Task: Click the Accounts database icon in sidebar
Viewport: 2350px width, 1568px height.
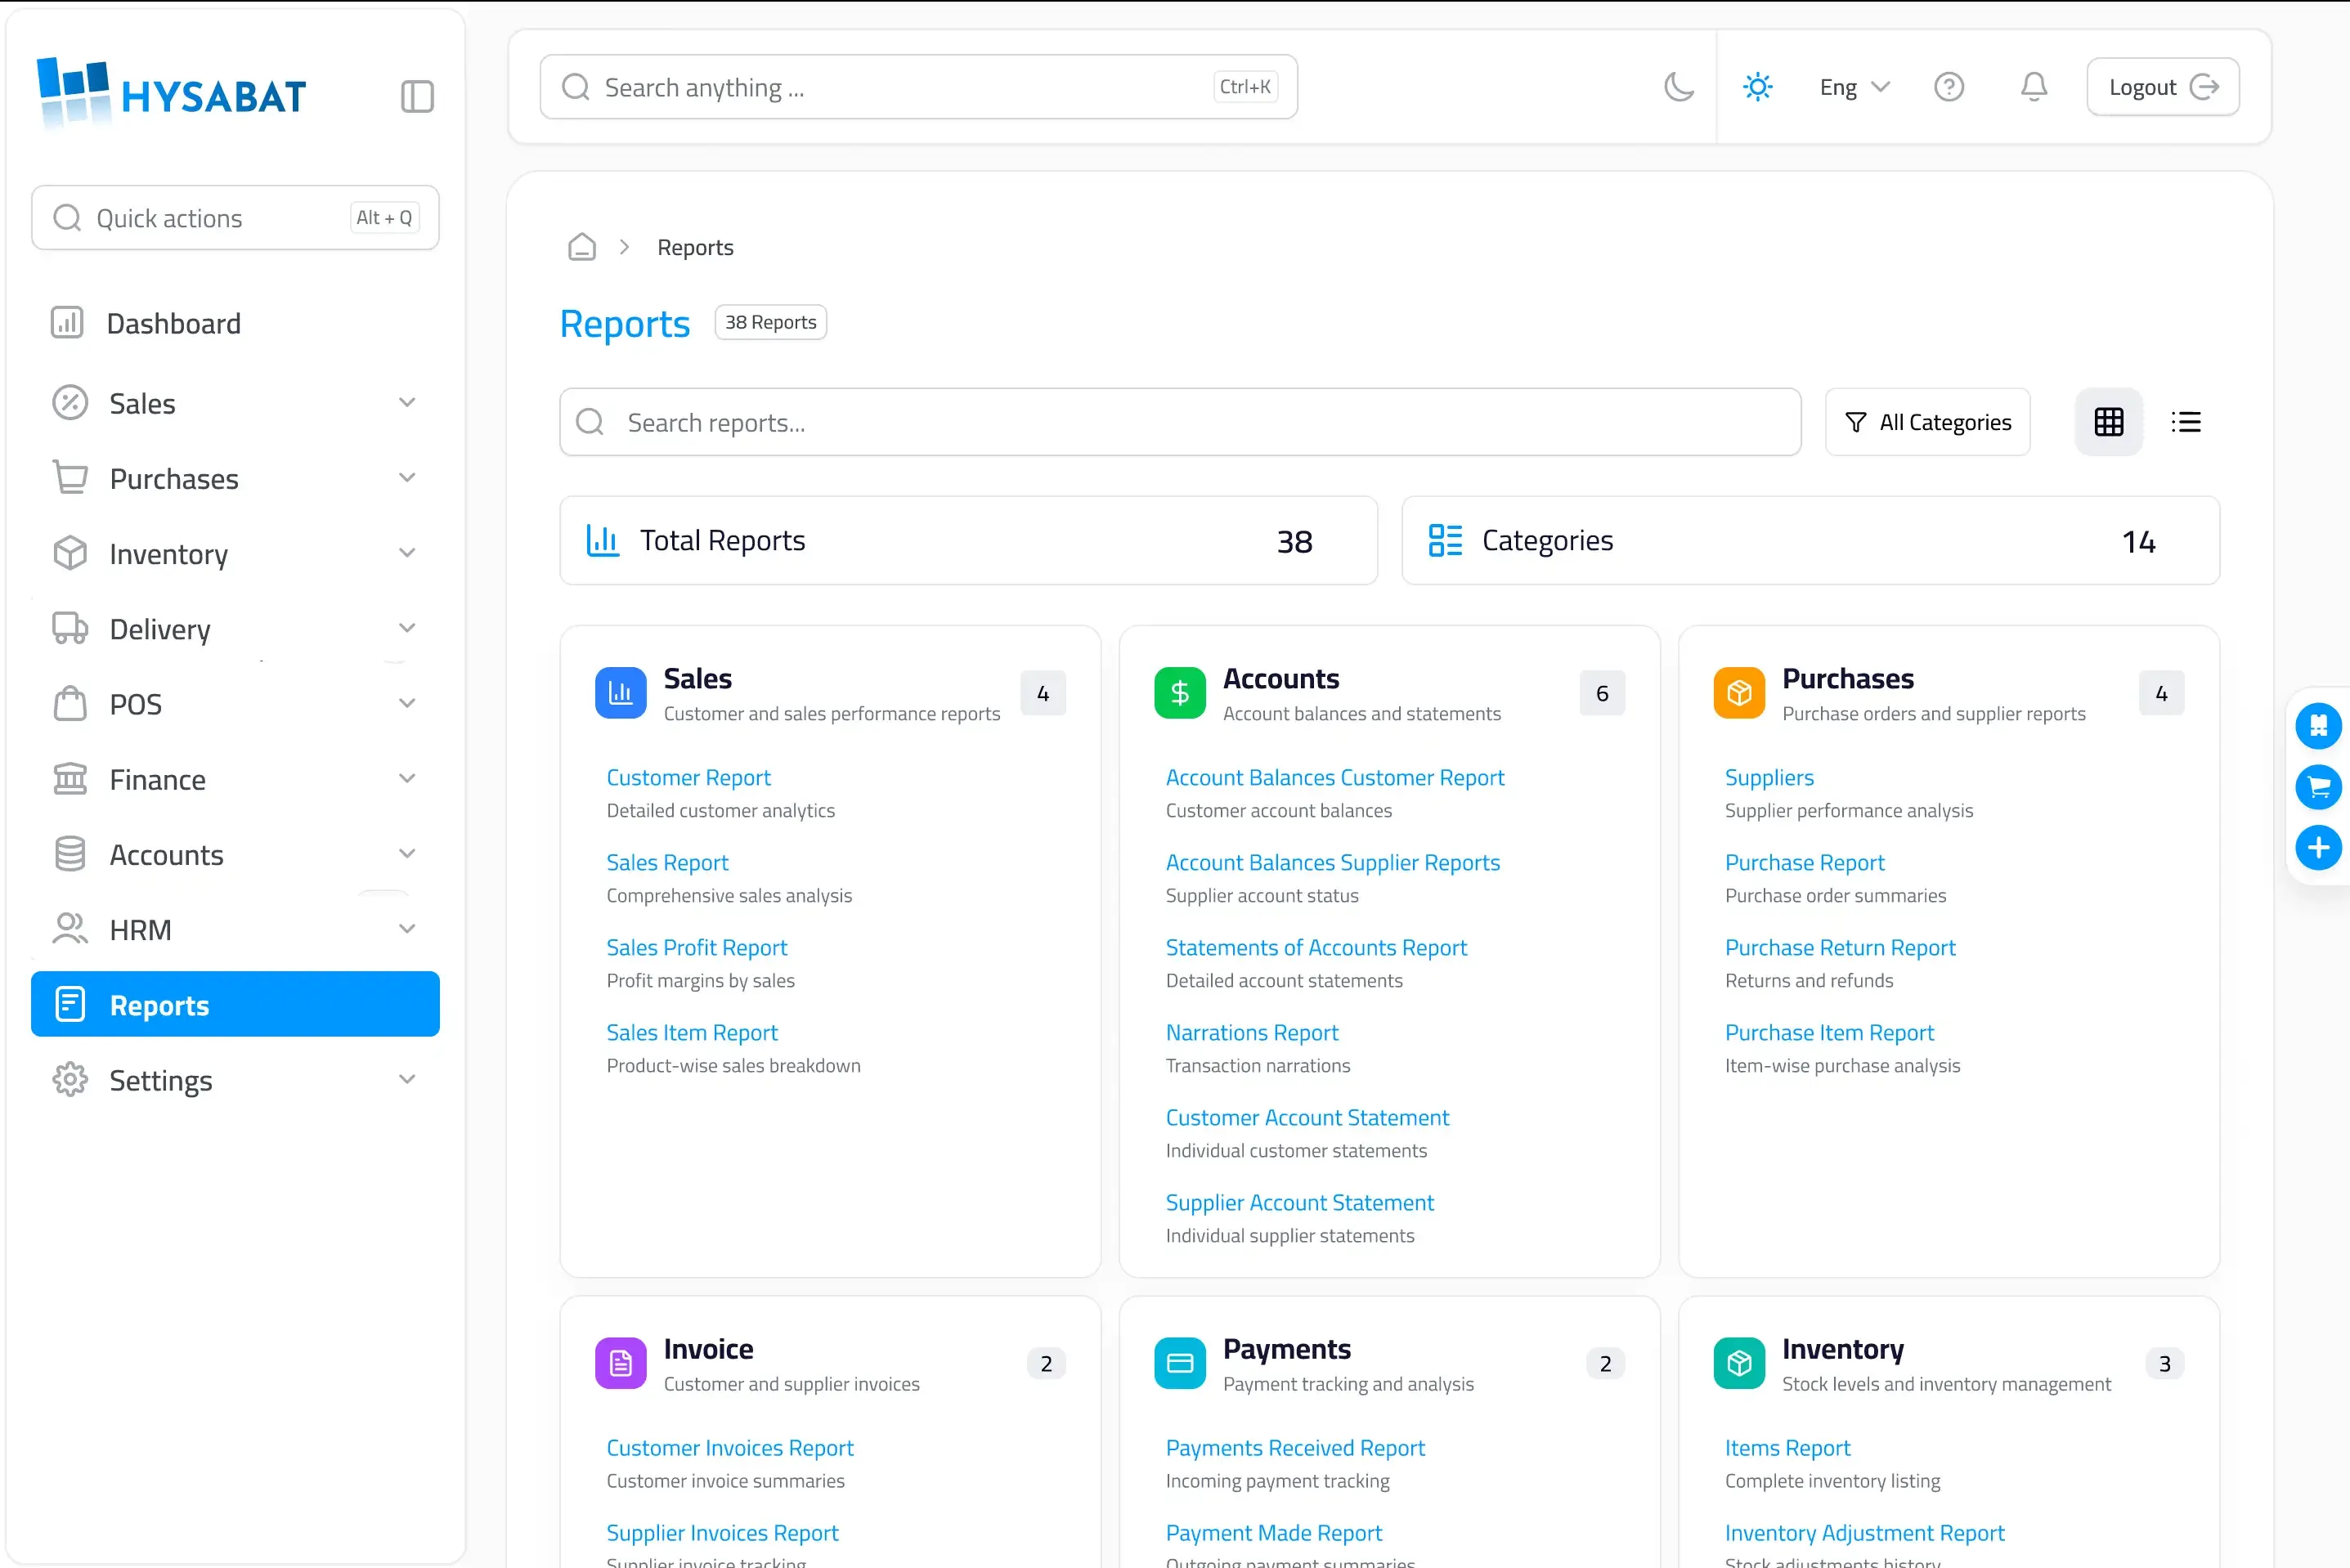Action: click(x=70, y=854)
